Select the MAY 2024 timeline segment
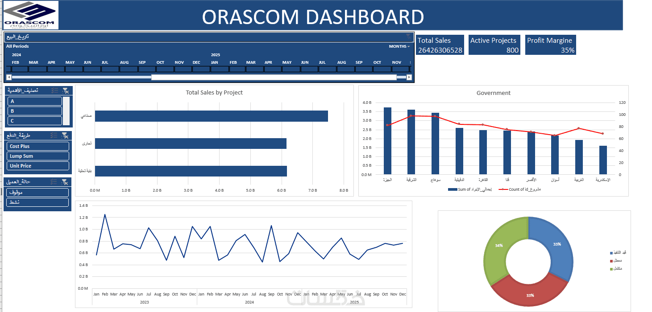652x312 pixels. pos(74,69)
